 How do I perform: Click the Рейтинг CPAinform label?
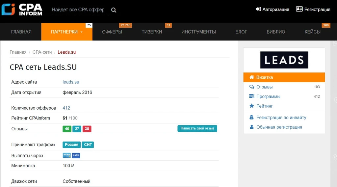click(x=31, y=118)
